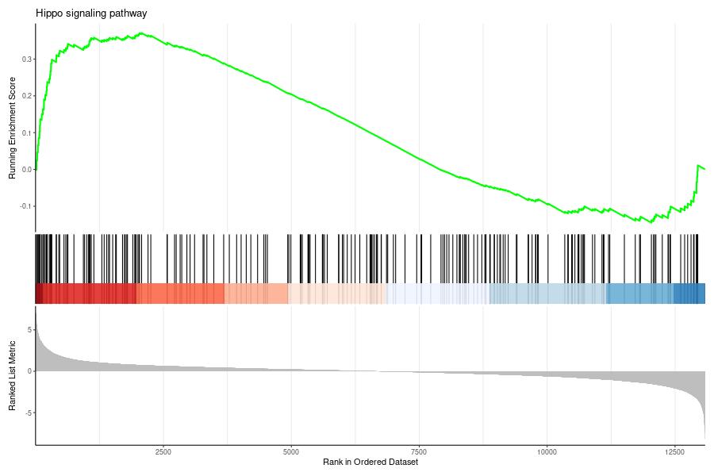Viewport: 714px width, 476px height.
Task: Click the 12500 x-axis tick label
Action: 675,452
